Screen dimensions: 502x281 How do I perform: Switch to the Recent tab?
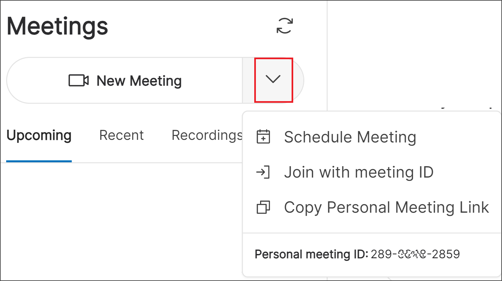121,135
